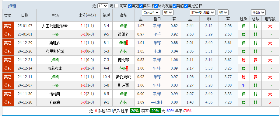
Task: Uncheck the 英足总杯 checkbox
Action: tap(186, 6)
